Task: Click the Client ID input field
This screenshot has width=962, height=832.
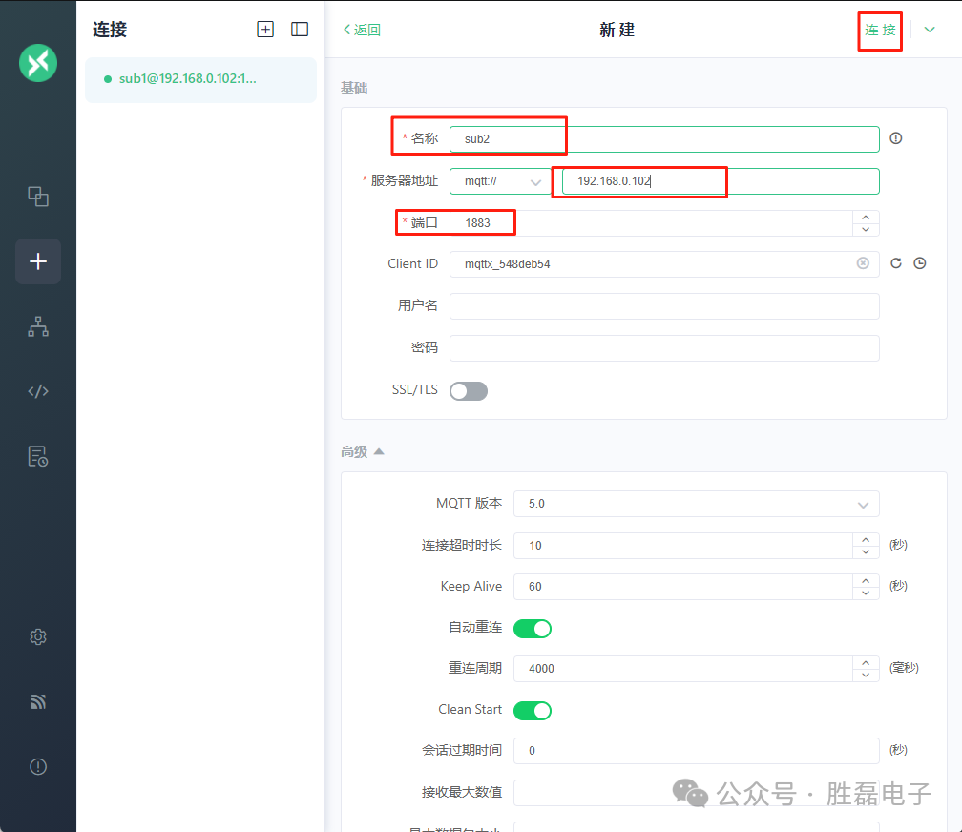Action: [x=664, y=264]
